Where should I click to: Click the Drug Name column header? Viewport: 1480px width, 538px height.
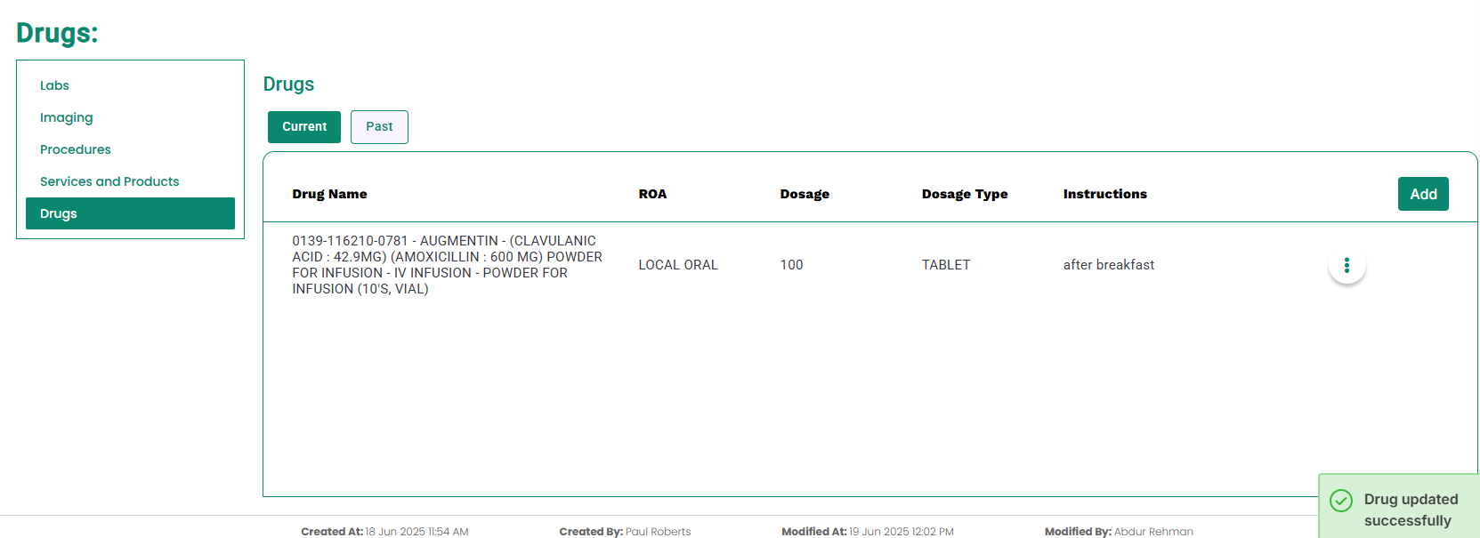click(329, 194)
